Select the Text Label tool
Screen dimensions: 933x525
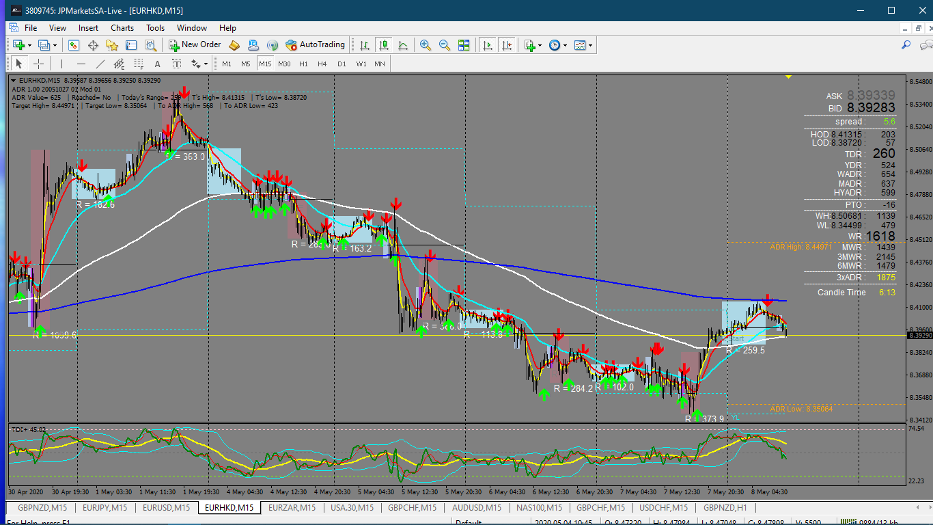[x=176, y=64]
